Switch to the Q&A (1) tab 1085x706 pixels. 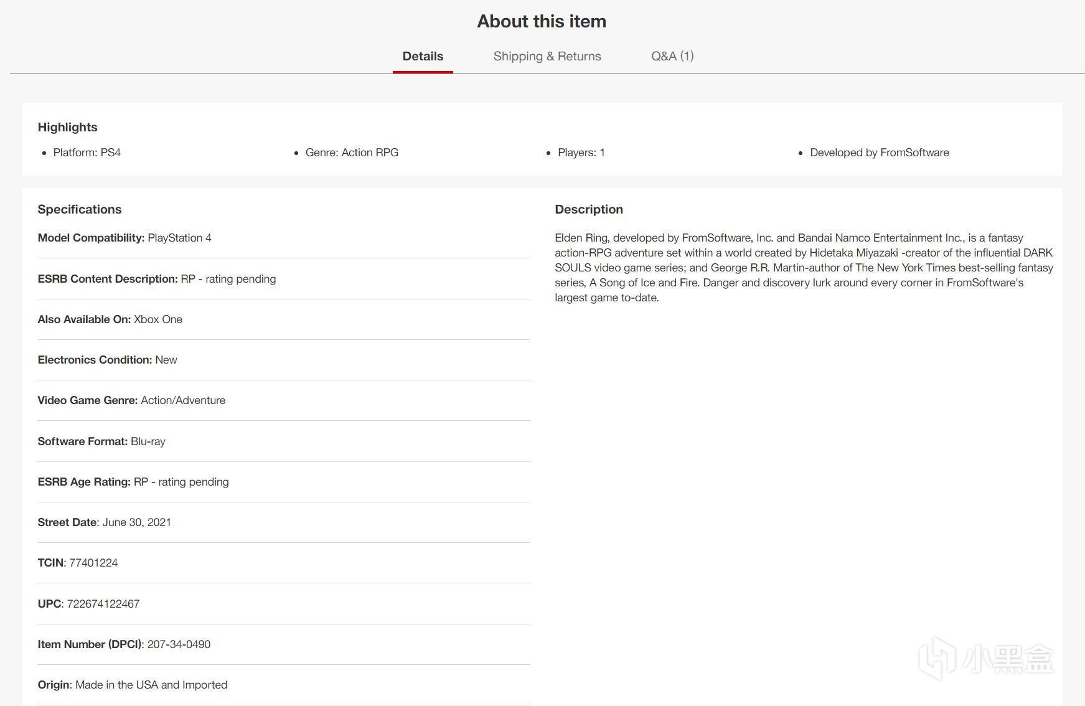672,56
